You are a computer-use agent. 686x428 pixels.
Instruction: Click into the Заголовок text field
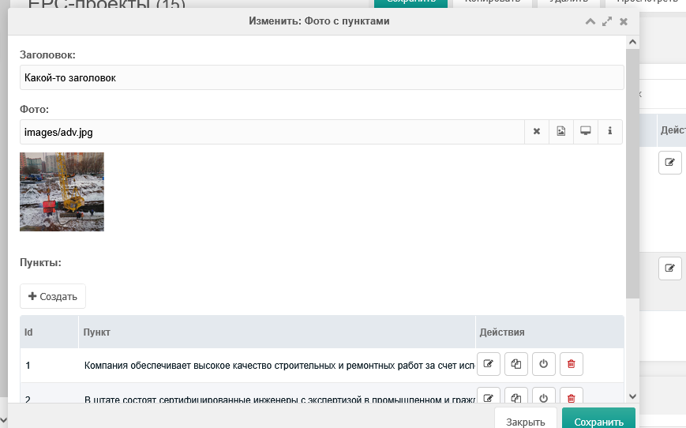tap(321, 77)
